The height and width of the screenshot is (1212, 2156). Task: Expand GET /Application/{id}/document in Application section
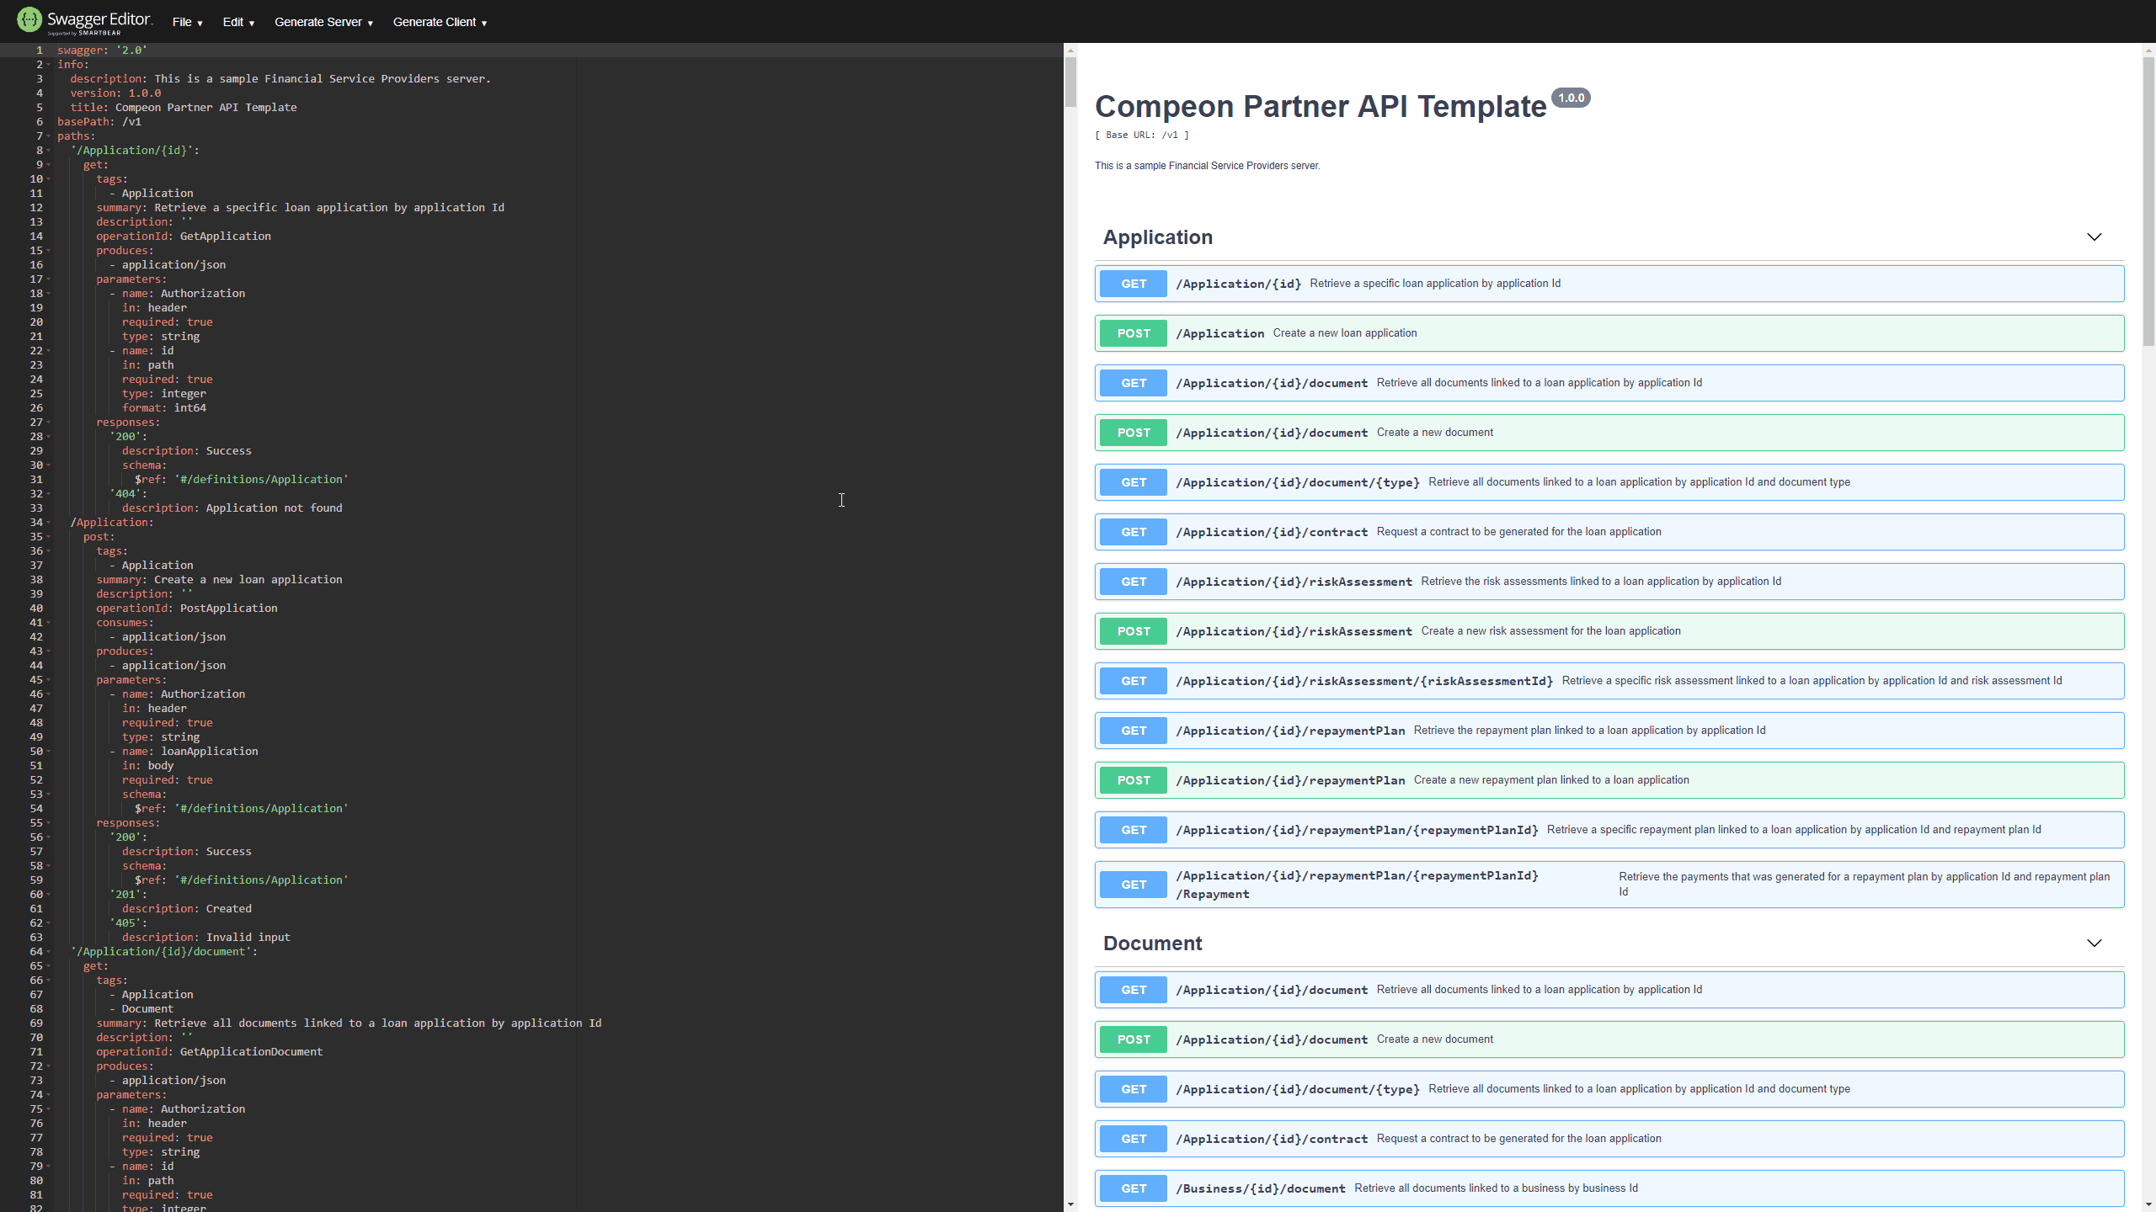[x=1609, y=383]
